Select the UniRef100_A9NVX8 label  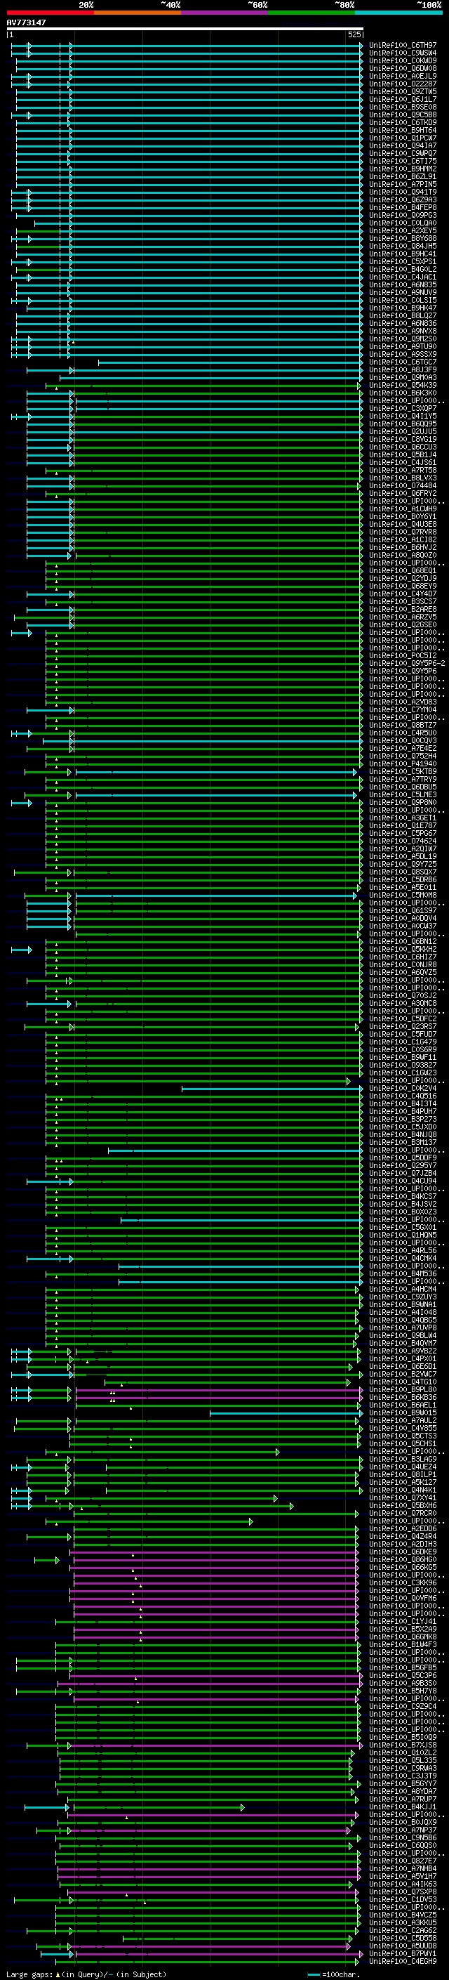403,332
